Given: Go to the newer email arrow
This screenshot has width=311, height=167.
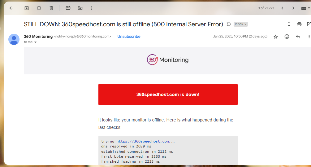Looking at the screenshot, I should 282,8.
